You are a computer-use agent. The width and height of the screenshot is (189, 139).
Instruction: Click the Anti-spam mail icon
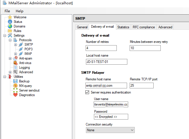pyautogui.click(x=15, y=58)
